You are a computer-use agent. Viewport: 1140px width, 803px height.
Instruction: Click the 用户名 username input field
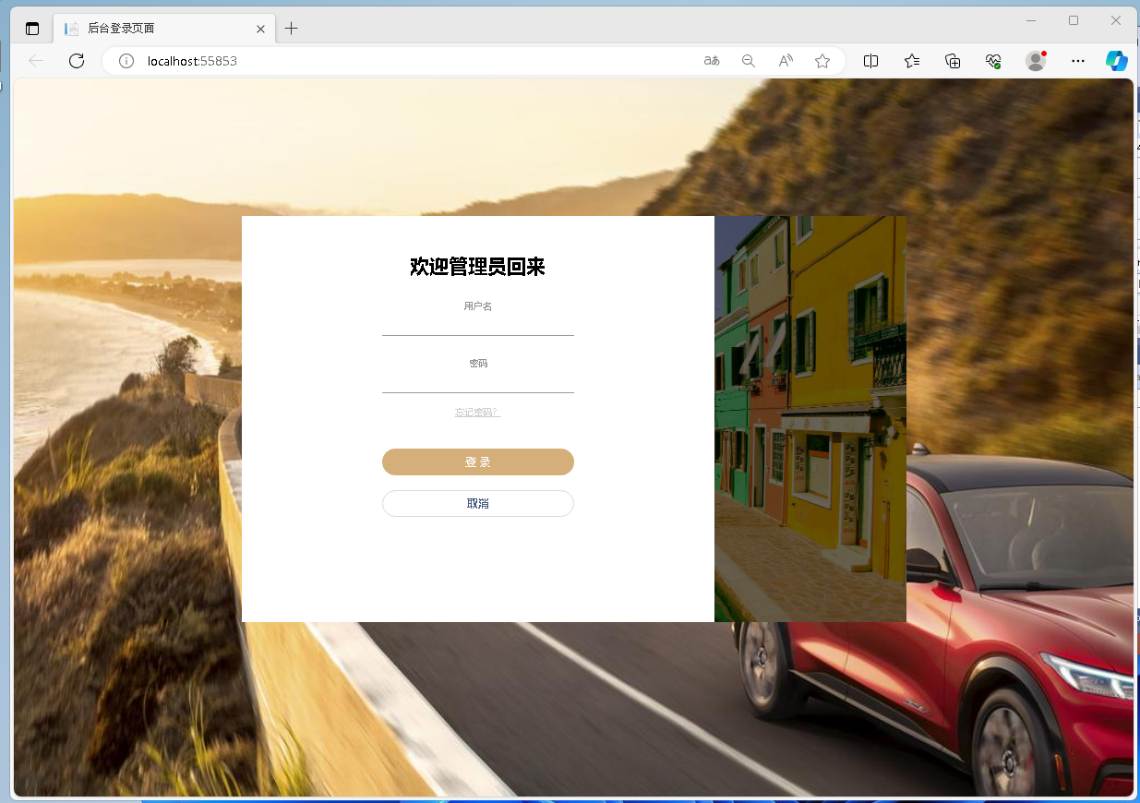478,325
